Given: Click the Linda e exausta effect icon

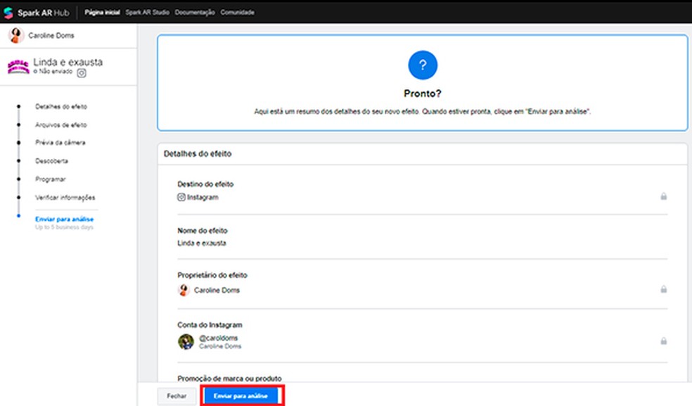Looking at the screenshot, I should pos(18,67).
